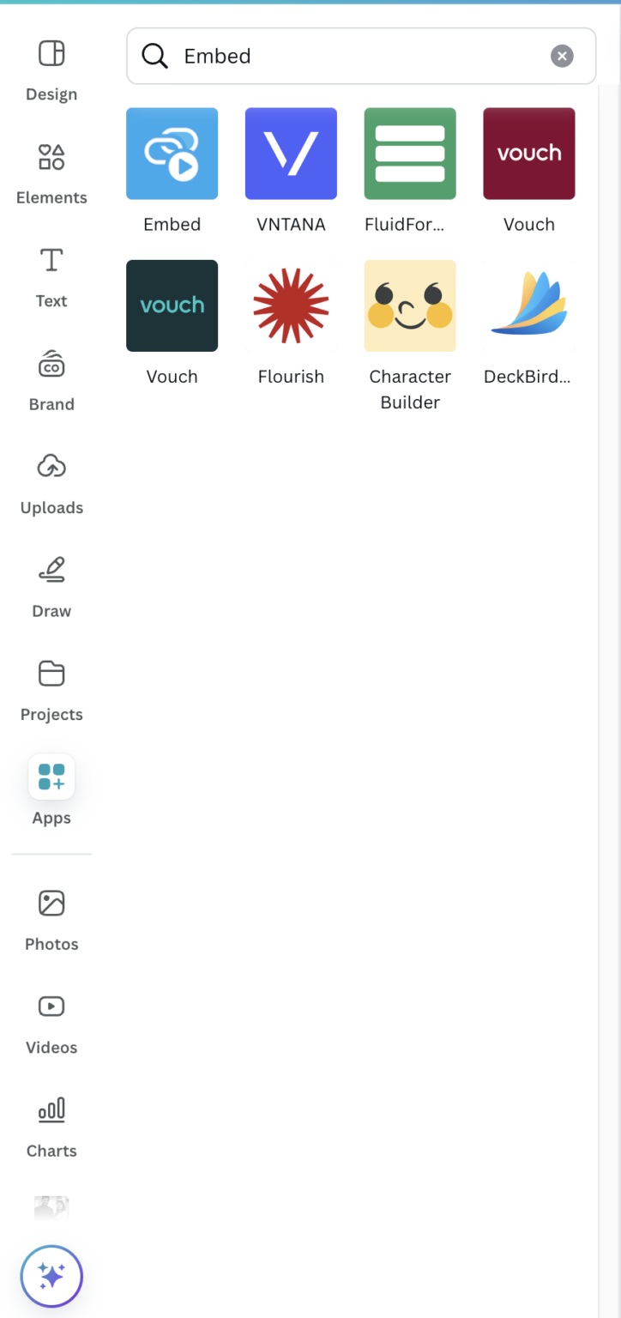The image size is (621, 1318).
Task: Open the Design panel
Action: 51,69
